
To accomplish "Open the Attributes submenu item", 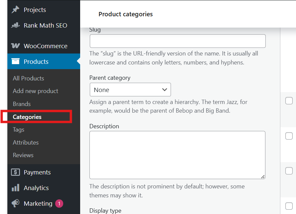I will [26, 143].
